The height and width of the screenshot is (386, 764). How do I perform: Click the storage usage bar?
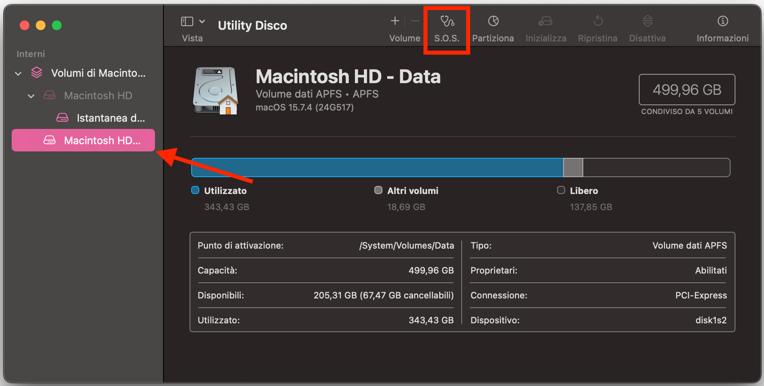pyautogui.click(x=459, y=167)
